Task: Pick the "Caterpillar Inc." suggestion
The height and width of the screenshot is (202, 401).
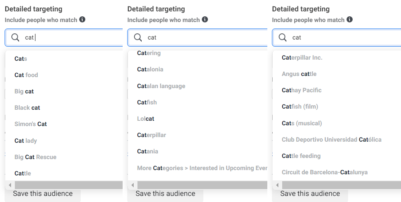Action: (x=302, y=58)
